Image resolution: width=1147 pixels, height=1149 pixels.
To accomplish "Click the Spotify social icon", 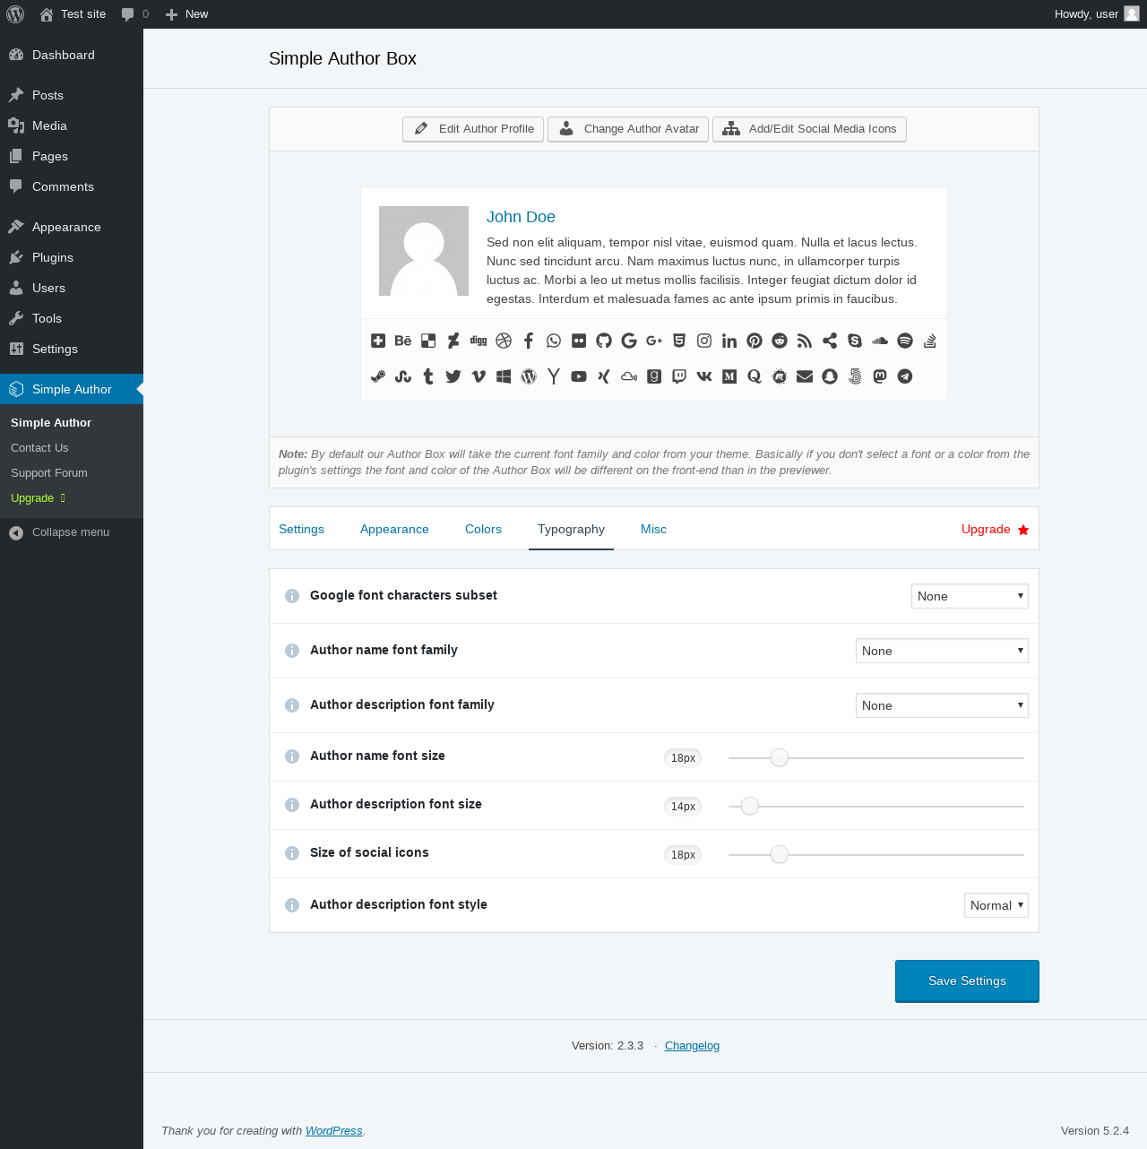I will [x=905, y=341].
